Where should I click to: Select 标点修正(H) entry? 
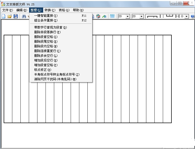pos(61,70)
